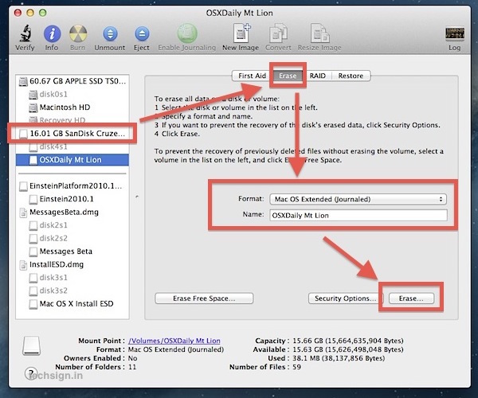Open the help question mark button
Image resolution: width=478 pixels, height=398 pixels.
(x=30, y=373)
